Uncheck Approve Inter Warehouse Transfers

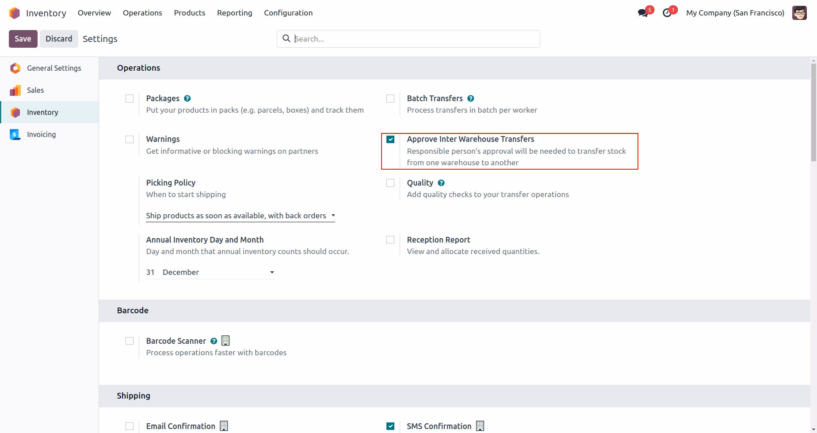[390, 139]
